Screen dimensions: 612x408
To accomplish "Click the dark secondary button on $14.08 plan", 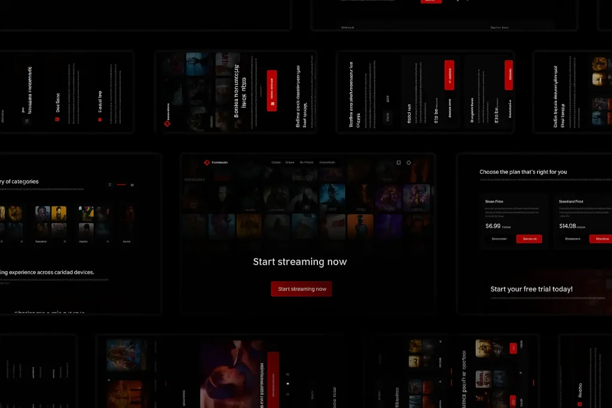I will pyautogui.click(x=573, y=239).
